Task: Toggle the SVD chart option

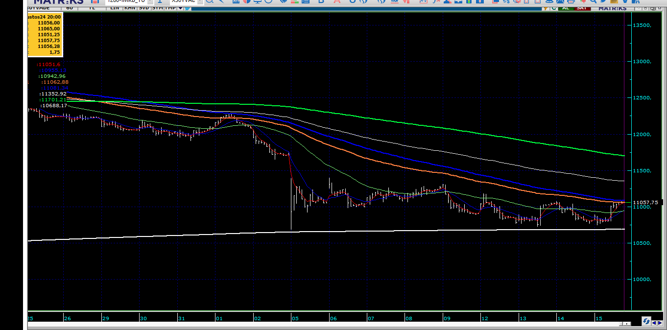Action: coord(144,8)
